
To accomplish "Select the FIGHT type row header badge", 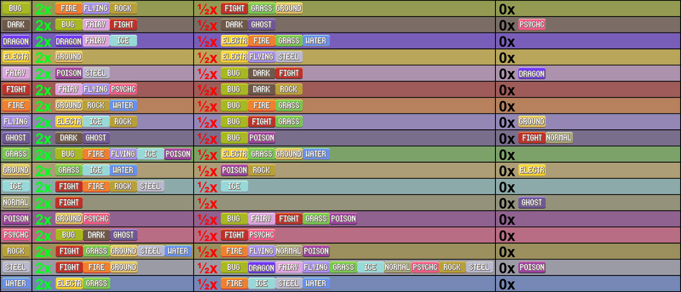I will 16,89.
